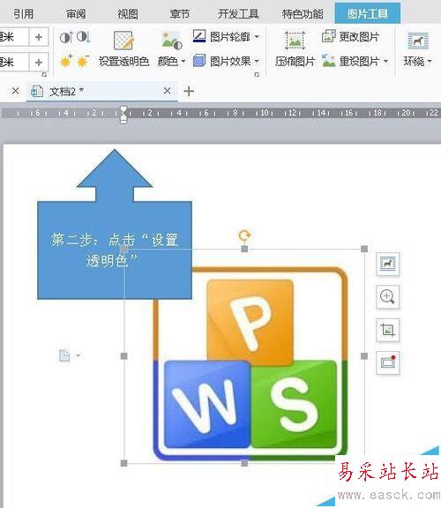Expand the 图片效果 dropdown arrow
The image size is (441, 508).
[257, 61]
